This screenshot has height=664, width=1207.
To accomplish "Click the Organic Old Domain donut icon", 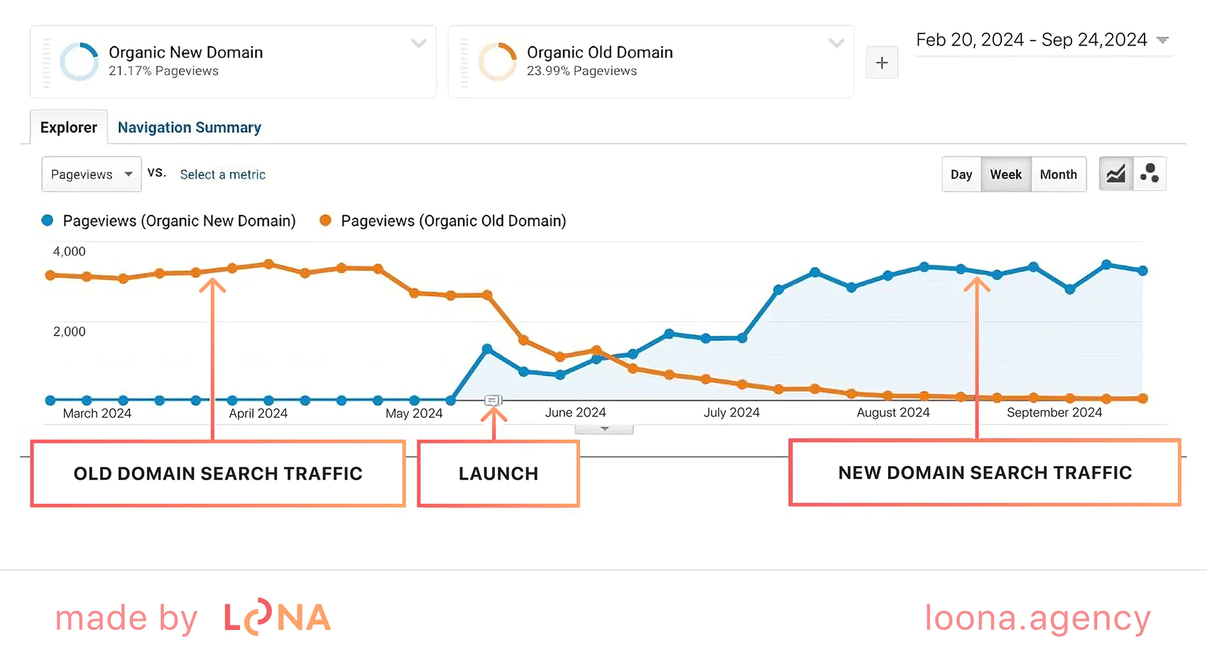I will pyautogui.click(x=498, y=62).
